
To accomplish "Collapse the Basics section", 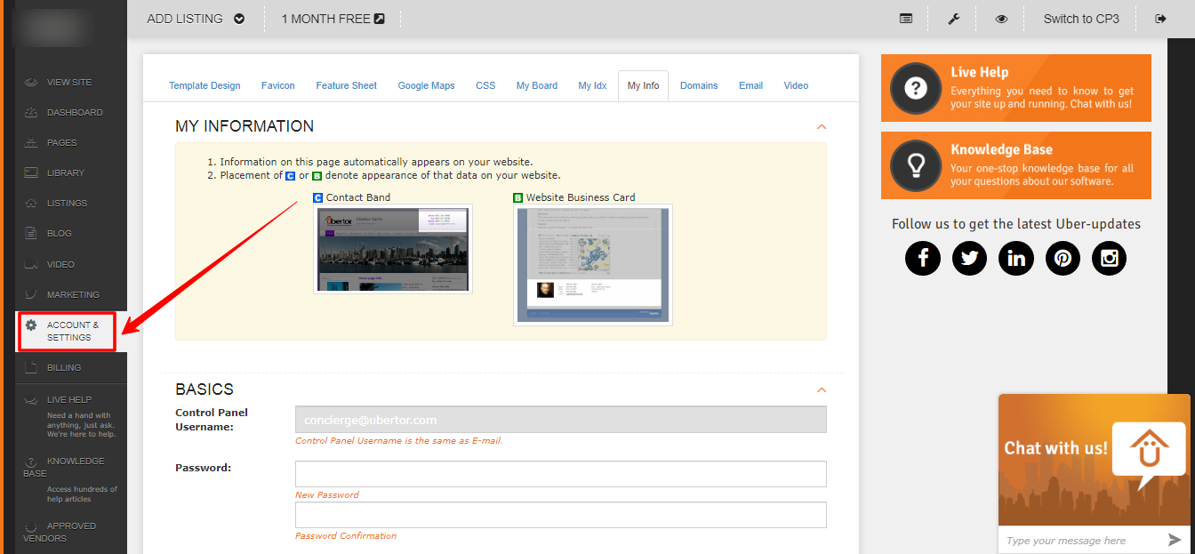I will tap(822, 389).
